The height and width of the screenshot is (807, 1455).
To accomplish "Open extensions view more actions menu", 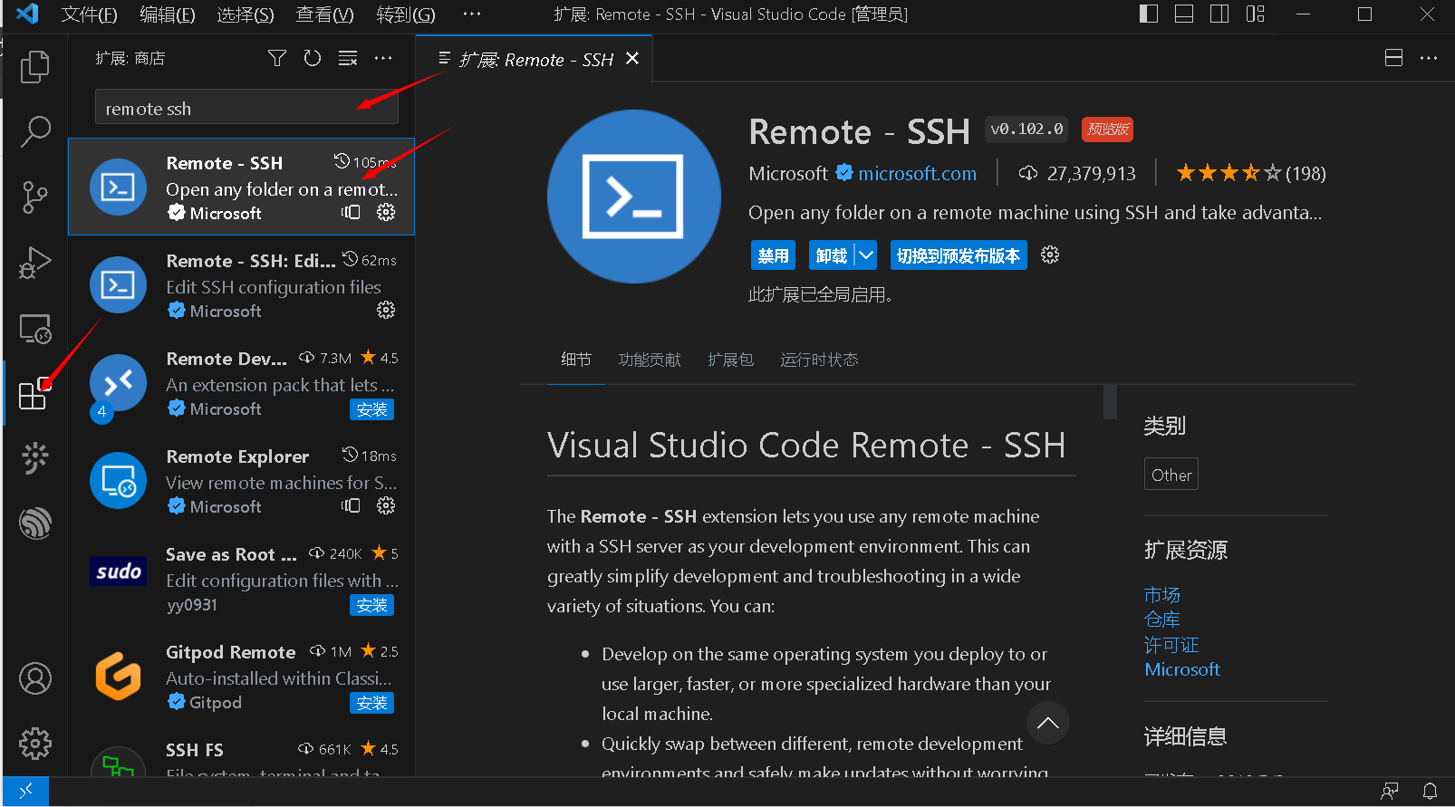I will tap(383, 58).
